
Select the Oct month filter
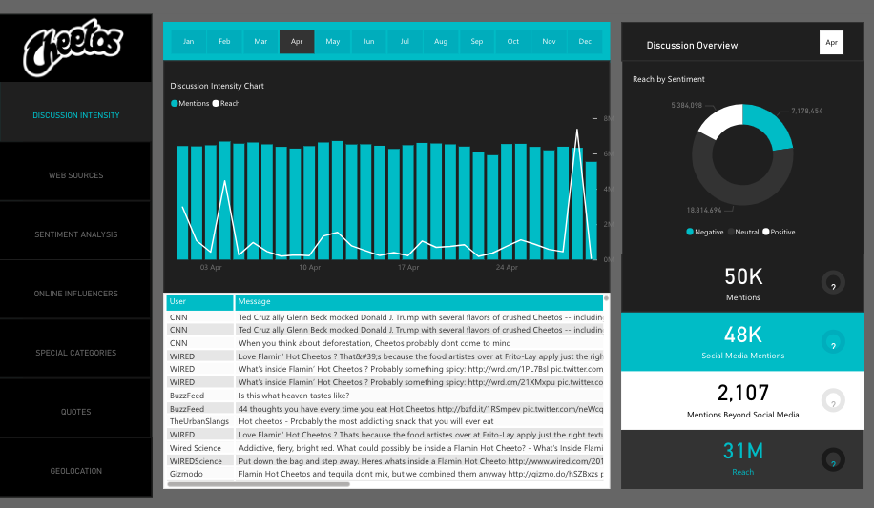click(512, 41)
